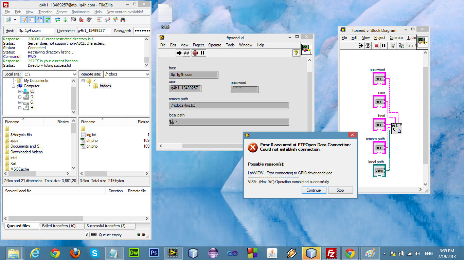The width and height of the screenshot is (464, 260).
Task: Toggle processing of the transfer queue icon
Action: point(66,20)
